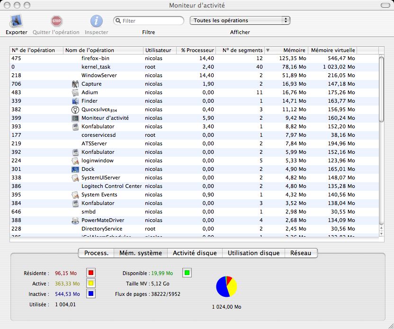Screen dimensions: 394x329
Task: Click the Active 363,33 Mo value
Action: (x=67, y=284)
